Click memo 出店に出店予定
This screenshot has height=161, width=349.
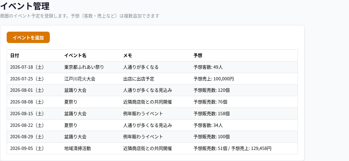click(x=139, y=79)
